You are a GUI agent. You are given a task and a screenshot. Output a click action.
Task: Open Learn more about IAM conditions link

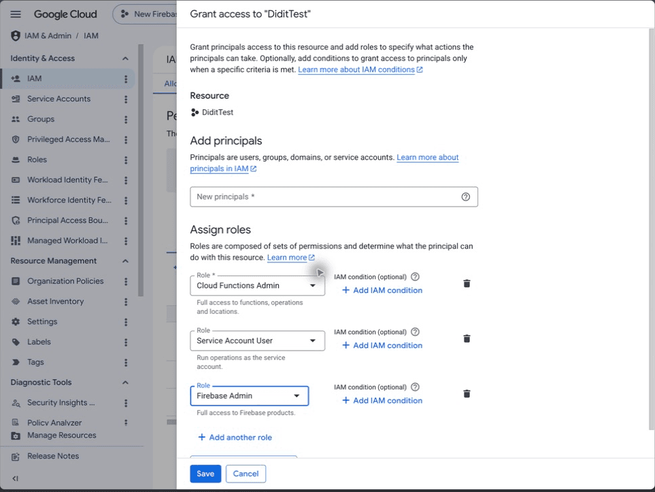click(360, 70)
